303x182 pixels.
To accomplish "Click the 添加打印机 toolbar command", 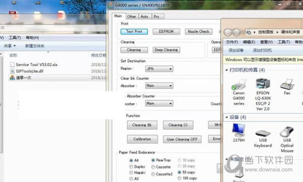I will tap(263, 50).
